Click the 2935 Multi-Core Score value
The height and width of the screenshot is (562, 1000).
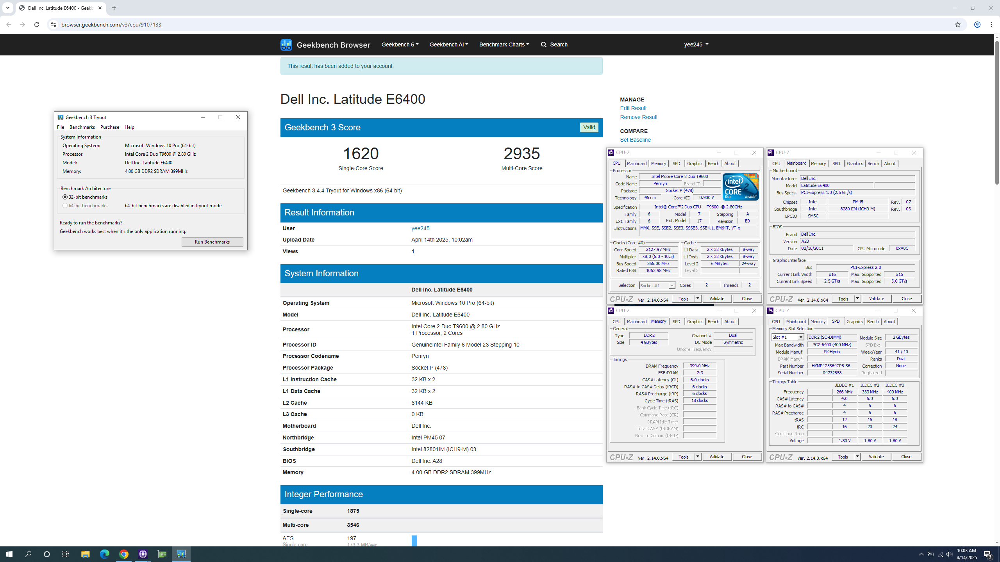coord(521,154)
